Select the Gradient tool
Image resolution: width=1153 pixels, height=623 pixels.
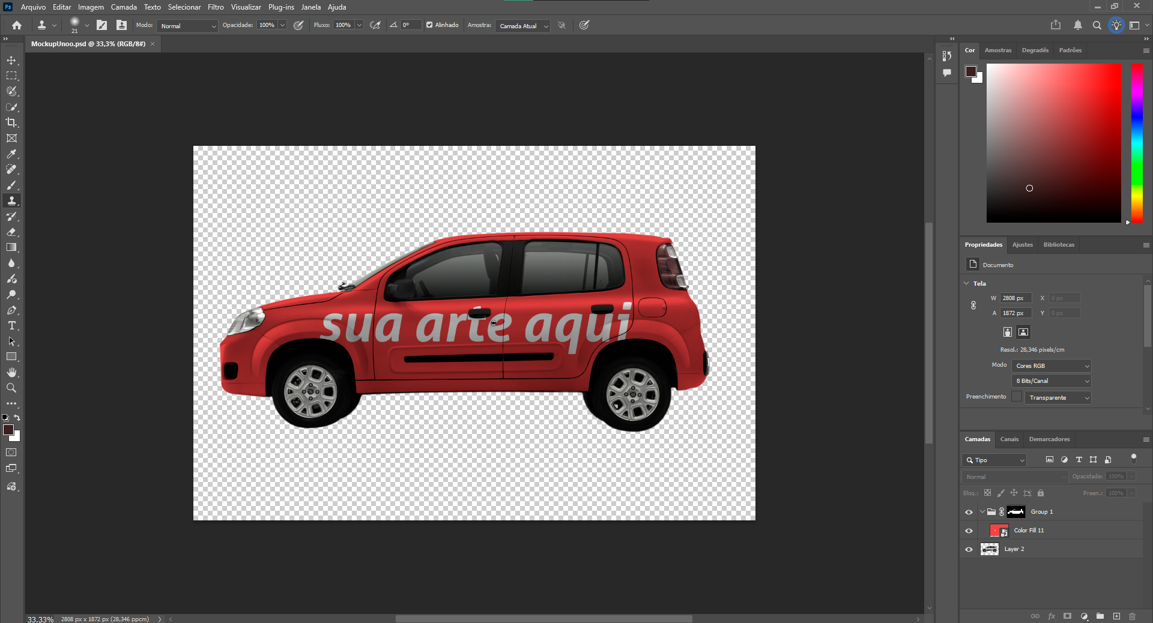coord(11,247)
